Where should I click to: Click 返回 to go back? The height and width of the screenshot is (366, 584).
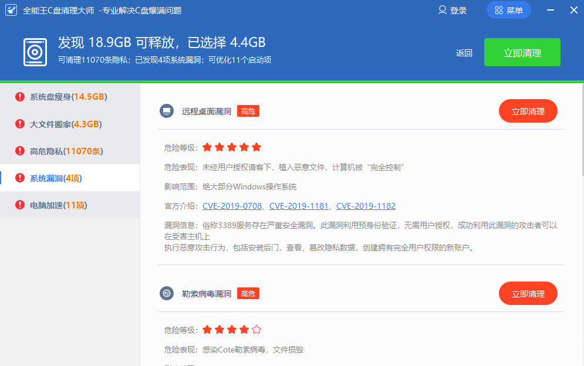click(x=464, y=53)
